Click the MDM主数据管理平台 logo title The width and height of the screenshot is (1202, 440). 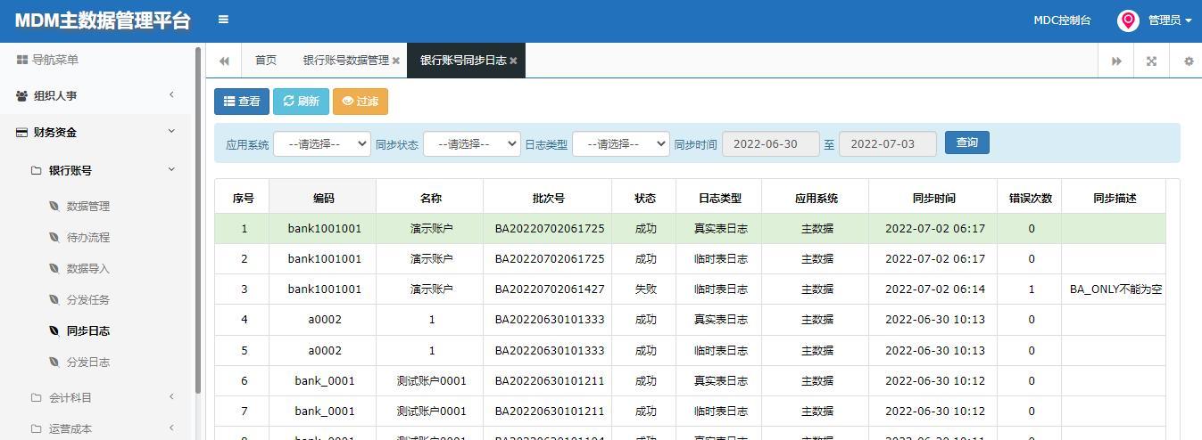pos(103,20)
